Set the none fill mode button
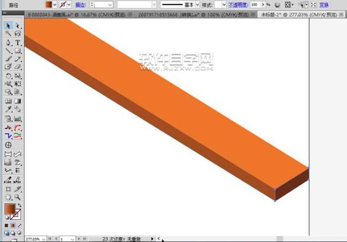This screenshot has height=242, width=347. coord(19,225)
